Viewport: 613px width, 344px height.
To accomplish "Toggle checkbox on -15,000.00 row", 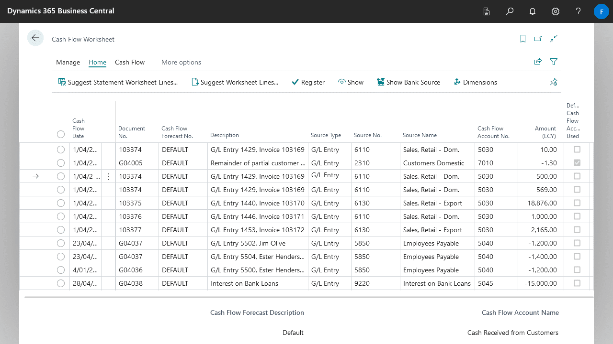I will [577, 283].
